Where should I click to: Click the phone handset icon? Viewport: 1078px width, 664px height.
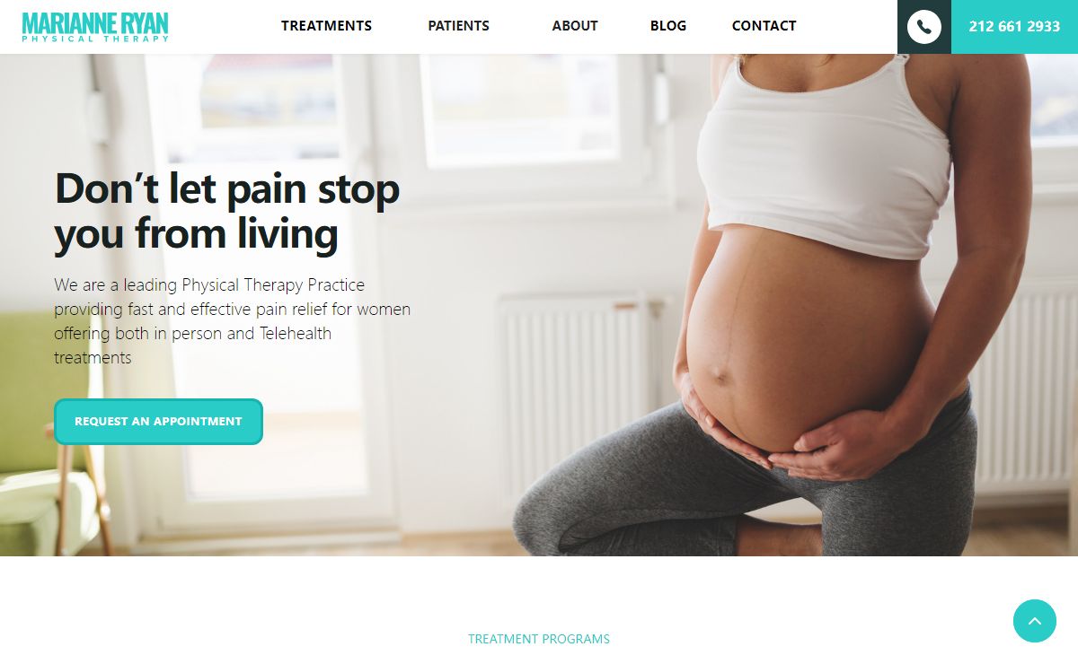923,27
